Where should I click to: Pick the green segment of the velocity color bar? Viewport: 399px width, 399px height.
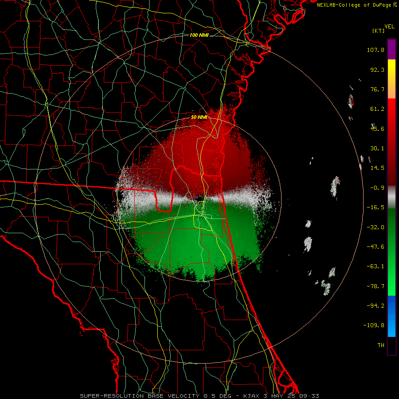point(391,252)
